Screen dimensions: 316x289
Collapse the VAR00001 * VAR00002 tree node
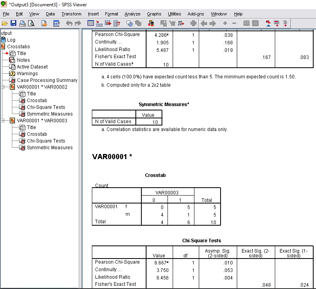4,87
